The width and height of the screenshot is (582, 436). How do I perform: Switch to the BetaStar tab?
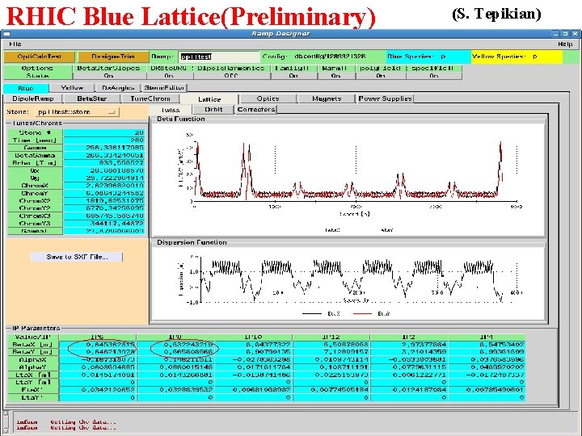pos(92,99)
